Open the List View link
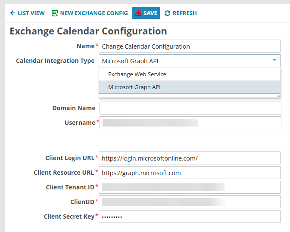This screenshot has width=290, height=232. point(31,13)
